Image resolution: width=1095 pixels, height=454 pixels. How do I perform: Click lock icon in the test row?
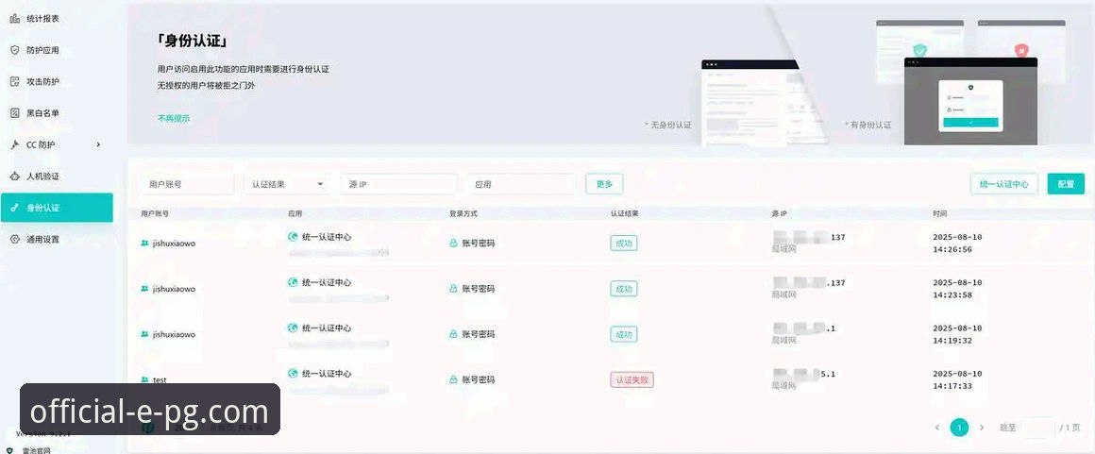click(453, 379)
